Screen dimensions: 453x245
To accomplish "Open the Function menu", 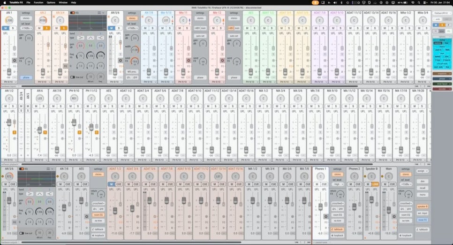I will point(38,2).
